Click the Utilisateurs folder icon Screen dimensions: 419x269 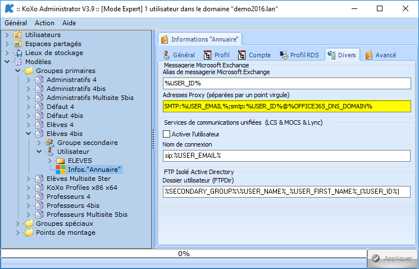coord(17,35)
